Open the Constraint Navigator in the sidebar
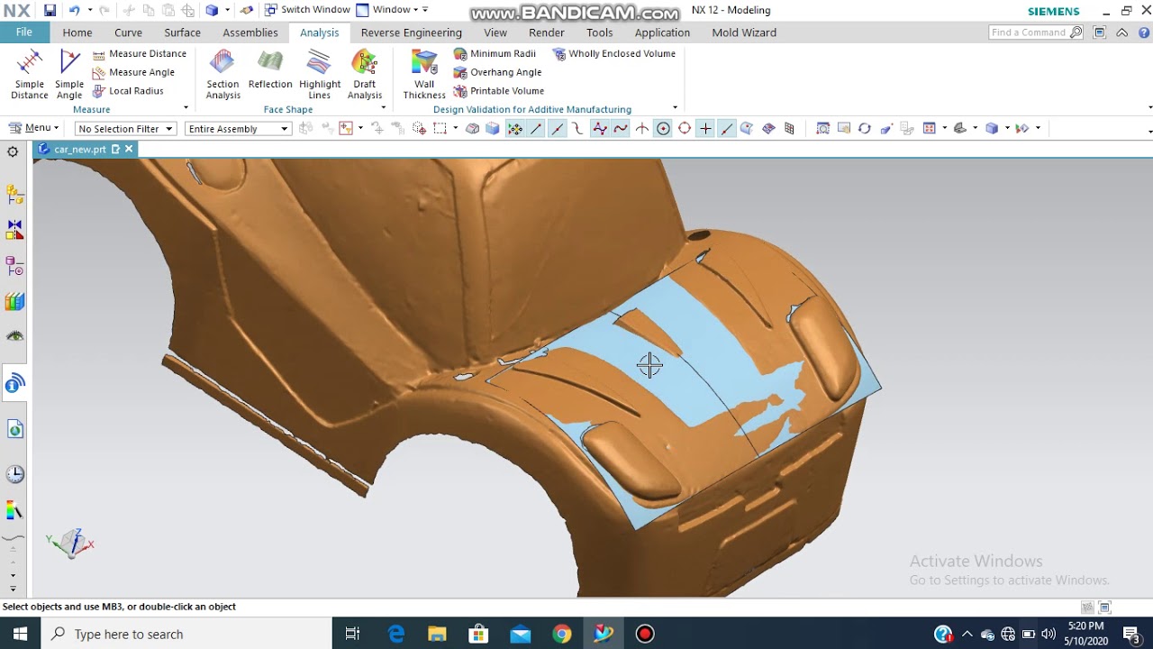The height and width of the screenshot is (649, 1153). pos(14,230)
